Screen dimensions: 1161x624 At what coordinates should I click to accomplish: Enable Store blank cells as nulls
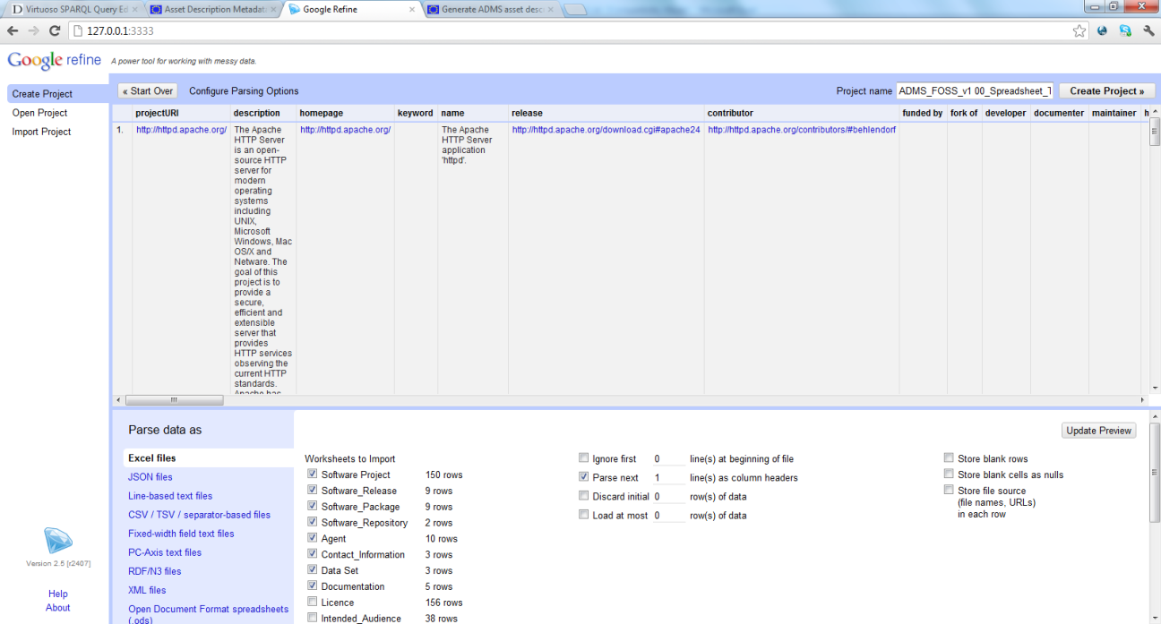[949, 474]
